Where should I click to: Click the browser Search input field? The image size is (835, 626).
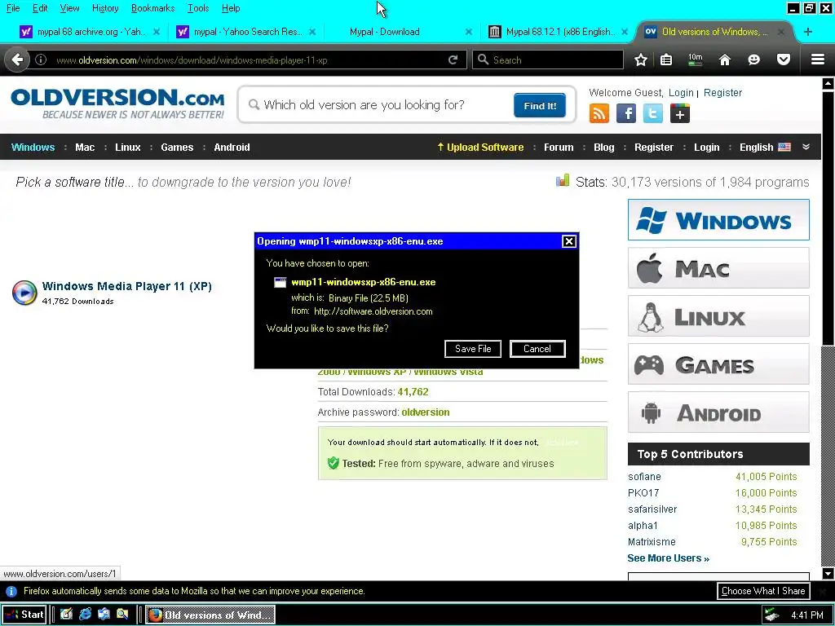(x=548, y=60)
